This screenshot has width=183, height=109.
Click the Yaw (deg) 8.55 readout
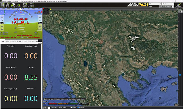click(x=31, y=77)
